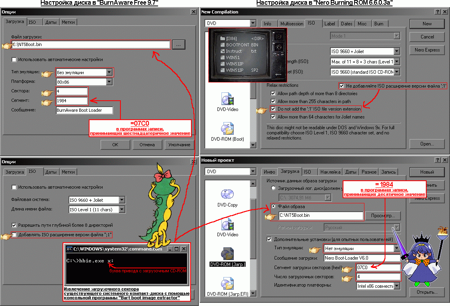Click the Умолчание defaults button
Image resolution: width=450 pixels, height=306 pixels.
[179, 145]
